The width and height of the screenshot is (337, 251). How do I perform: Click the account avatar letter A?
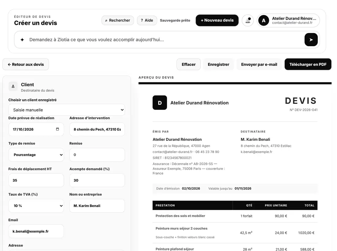[263, 21]
